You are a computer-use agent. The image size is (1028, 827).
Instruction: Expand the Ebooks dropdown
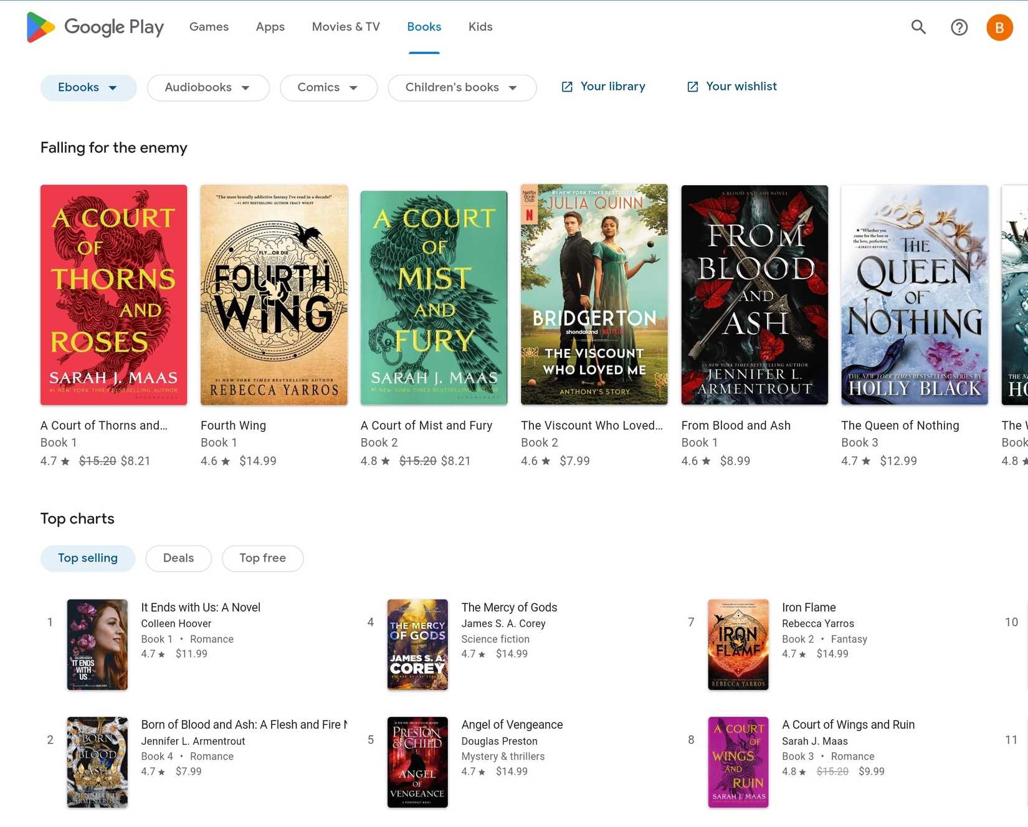coord(88,87)
